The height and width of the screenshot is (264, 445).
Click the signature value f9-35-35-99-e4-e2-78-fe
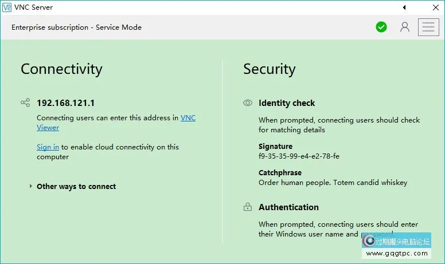[299, 156]
